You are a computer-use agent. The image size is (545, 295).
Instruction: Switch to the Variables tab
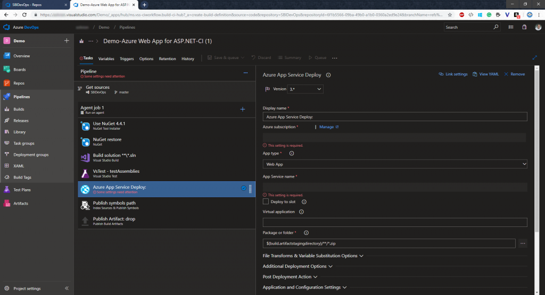tap(106, 58)
